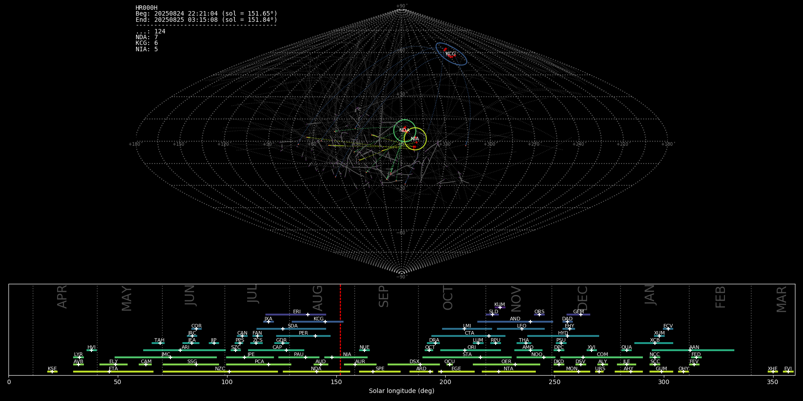Image resolution: width=803 pixels, height=401 pixels.
Task: Click the 'KCG: 6' count in the legend
Action: pos(147,43)
